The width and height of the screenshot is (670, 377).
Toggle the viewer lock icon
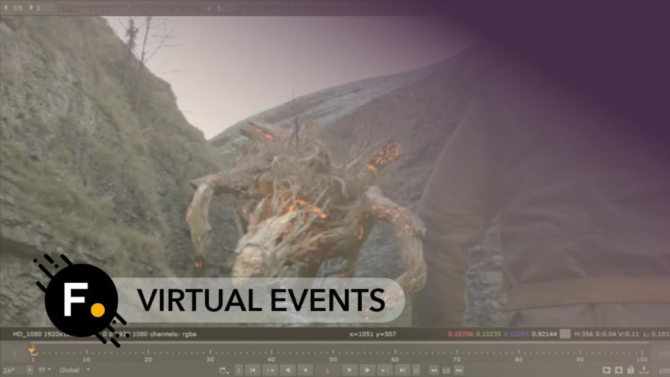630,370
